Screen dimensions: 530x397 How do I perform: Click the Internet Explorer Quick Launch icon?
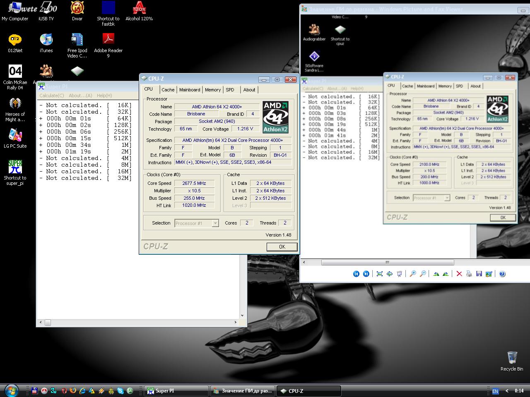(82, 391)
